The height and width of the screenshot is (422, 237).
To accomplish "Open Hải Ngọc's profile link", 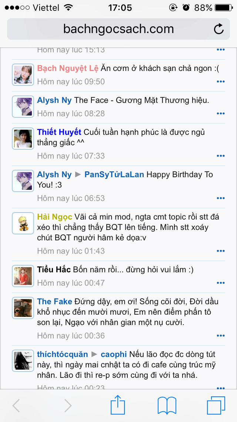I will tap(55, 217).
